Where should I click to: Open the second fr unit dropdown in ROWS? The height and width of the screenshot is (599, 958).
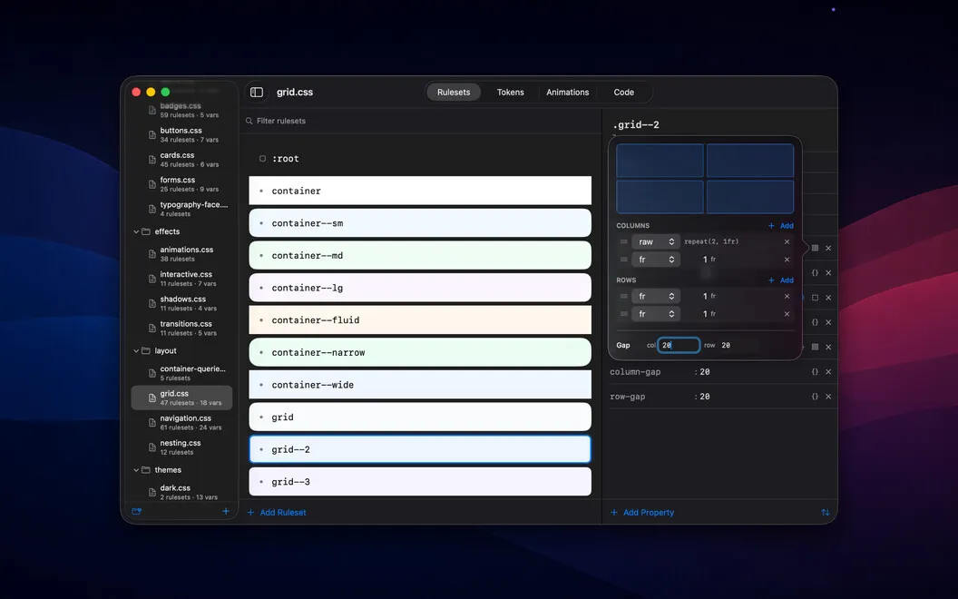[x=656, y=314]
